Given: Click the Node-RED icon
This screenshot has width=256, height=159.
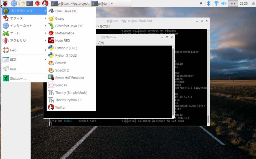Looking at the screenshot, I should (x=51, y=40).
